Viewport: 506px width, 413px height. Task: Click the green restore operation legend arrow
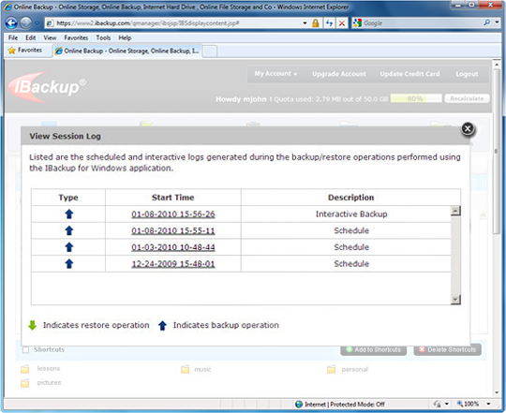tap(33, 325)
